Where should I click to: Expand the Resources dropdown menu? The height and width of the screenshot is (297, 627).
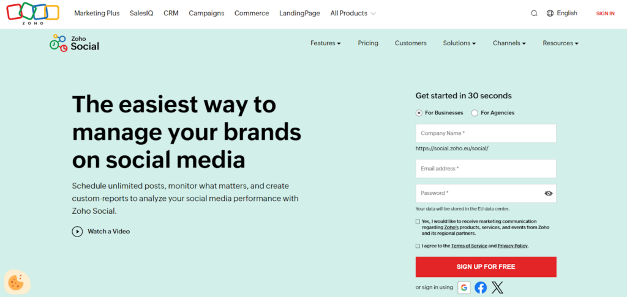tap(560, 43)
